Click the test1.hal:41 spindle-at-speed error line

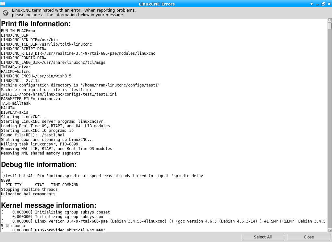pyautogui.click(x=103, y=176)
